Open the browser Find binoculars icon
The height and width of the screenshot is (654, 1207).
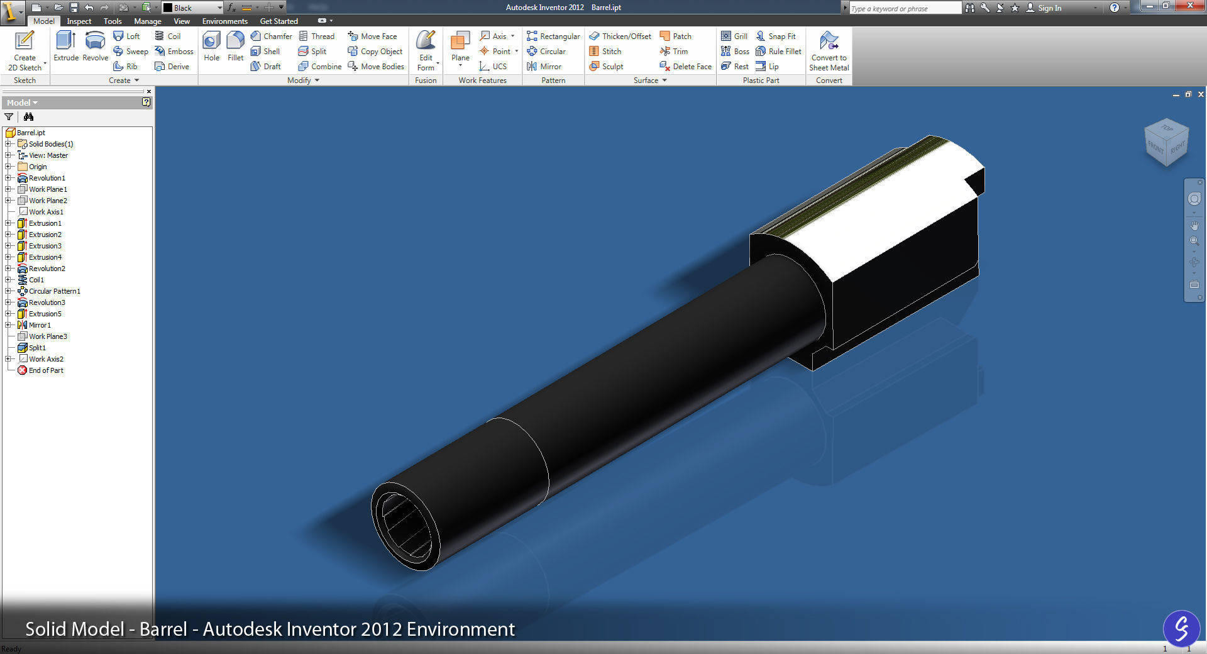pos(28,117)
